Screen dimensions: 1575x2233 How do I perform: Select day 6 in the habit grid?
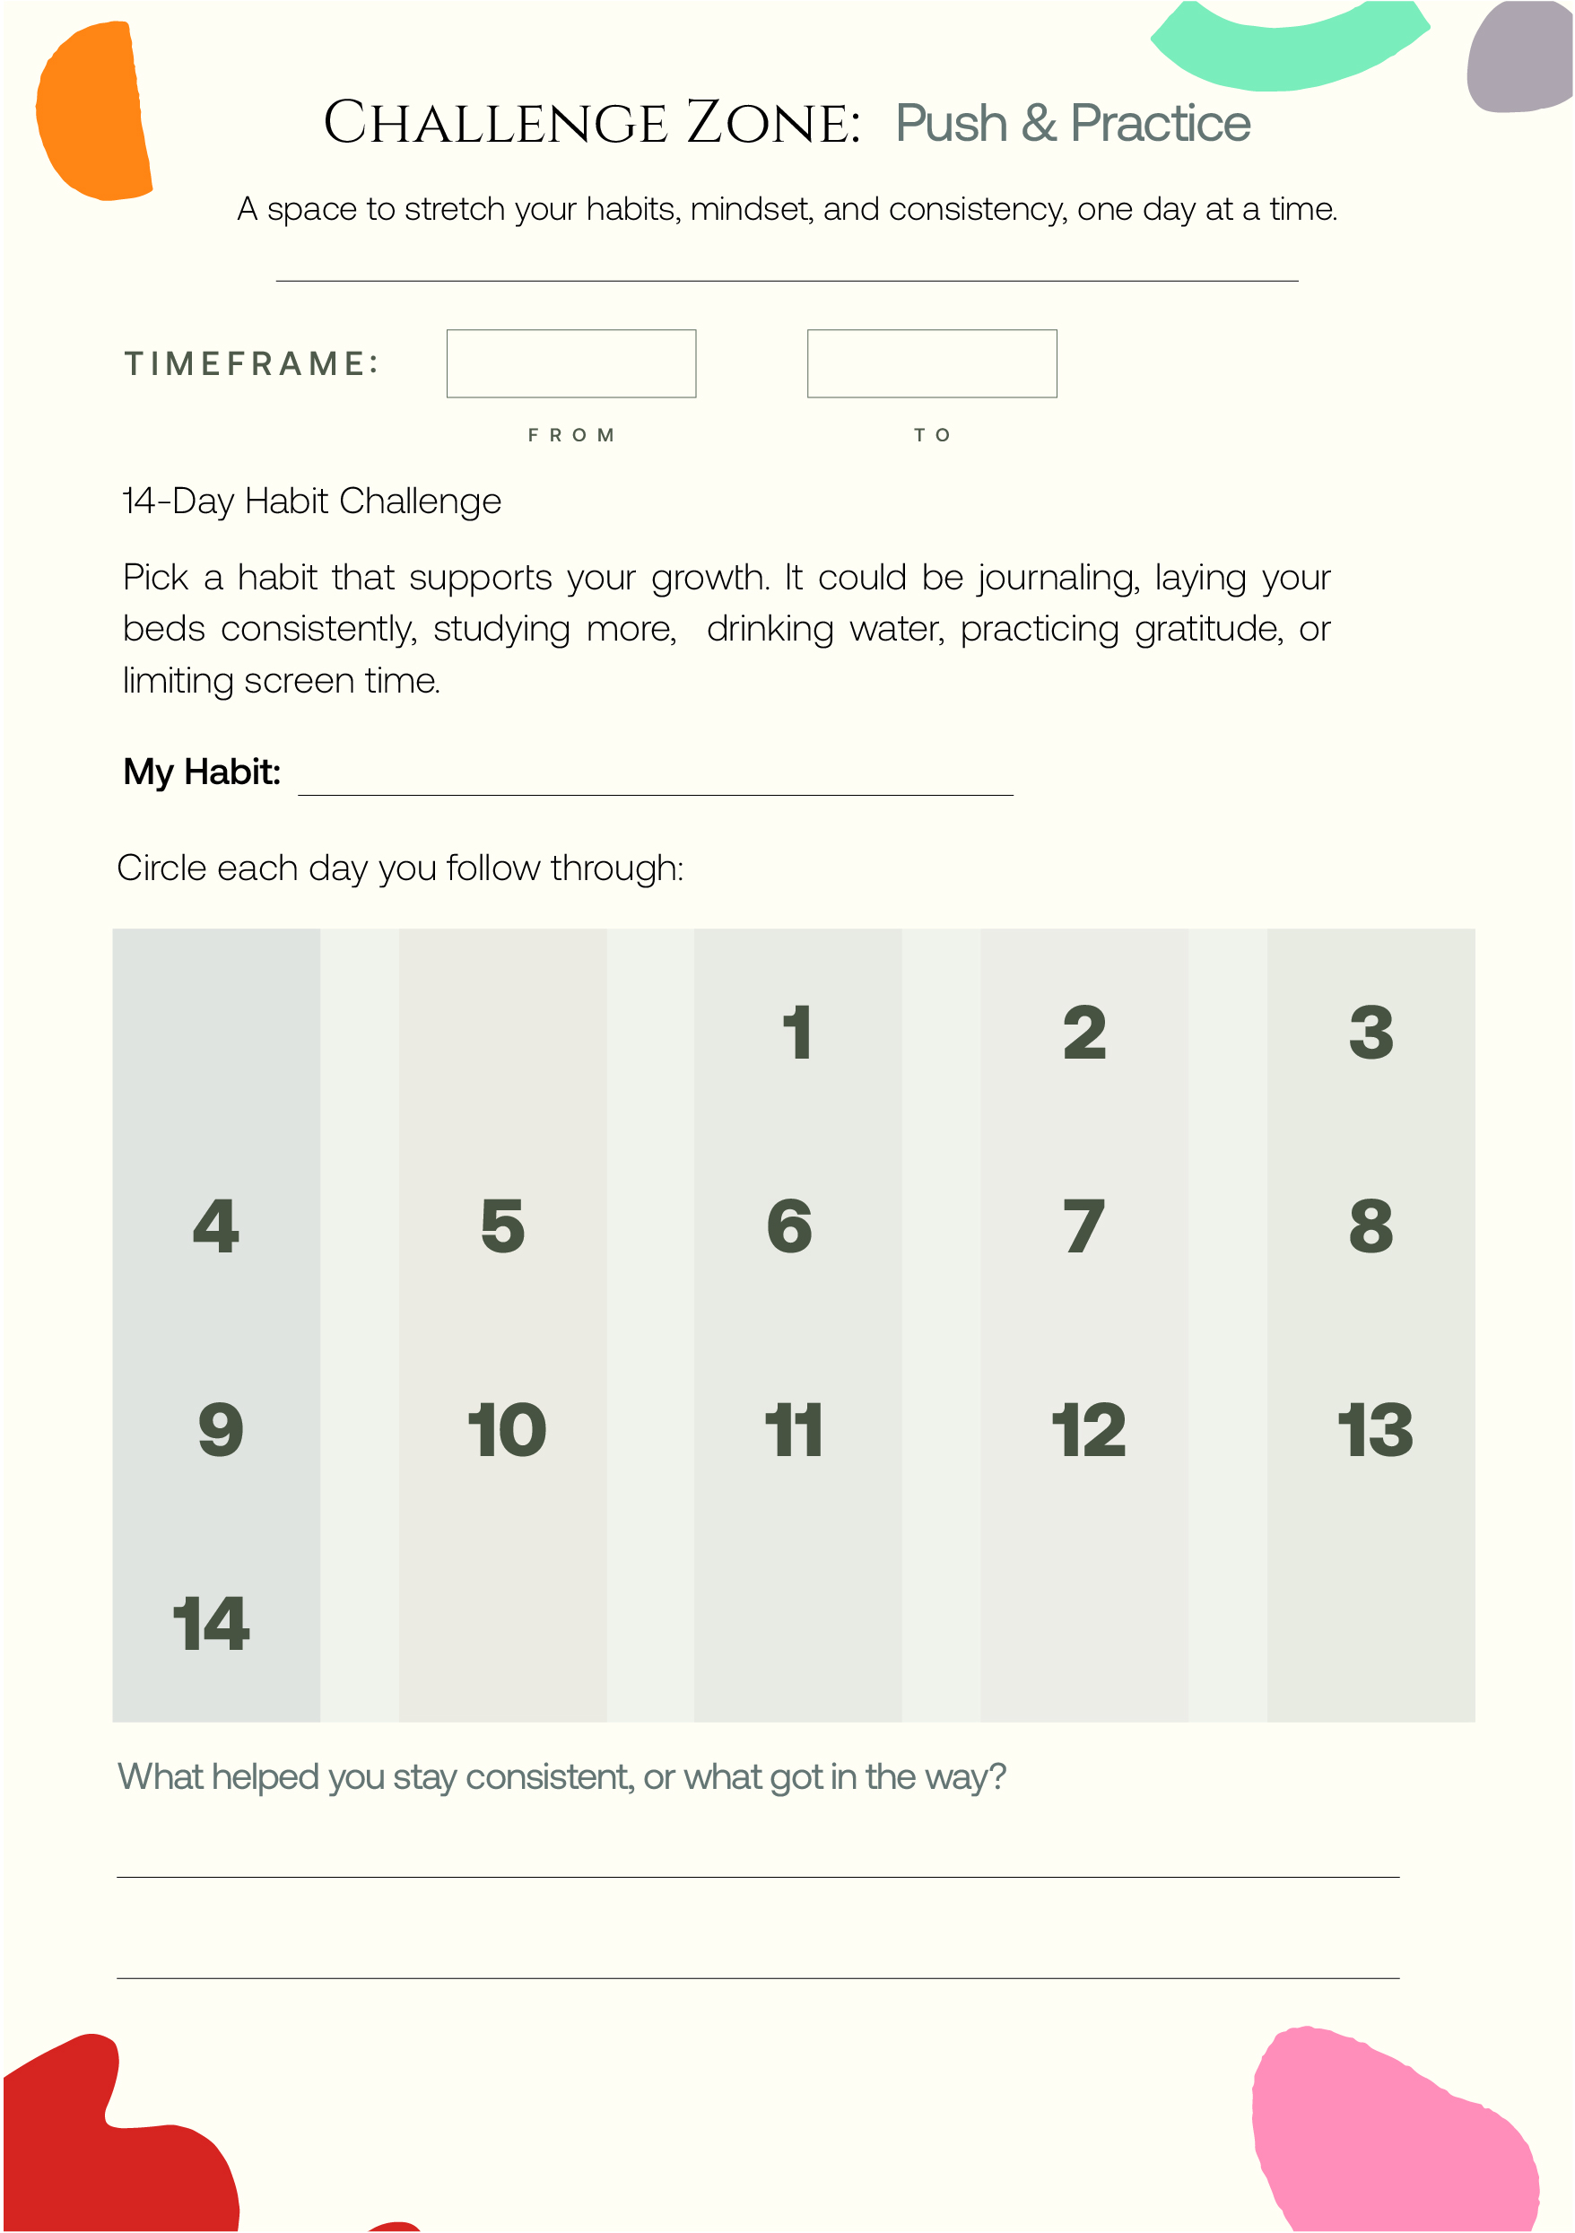pos(789,1226)
